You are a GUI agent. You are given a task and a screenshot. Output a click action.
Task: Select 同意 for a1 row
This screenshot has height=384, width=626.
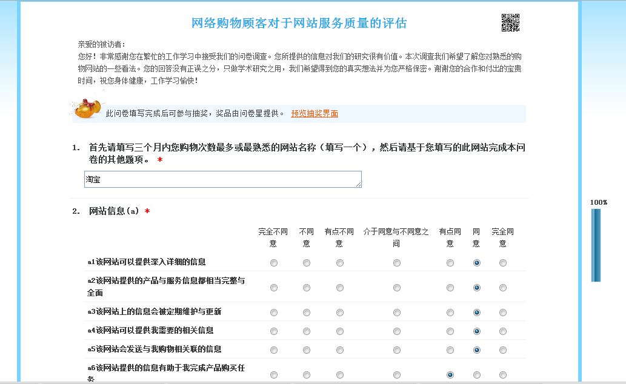pyautogui.click(x=477, y=263)
